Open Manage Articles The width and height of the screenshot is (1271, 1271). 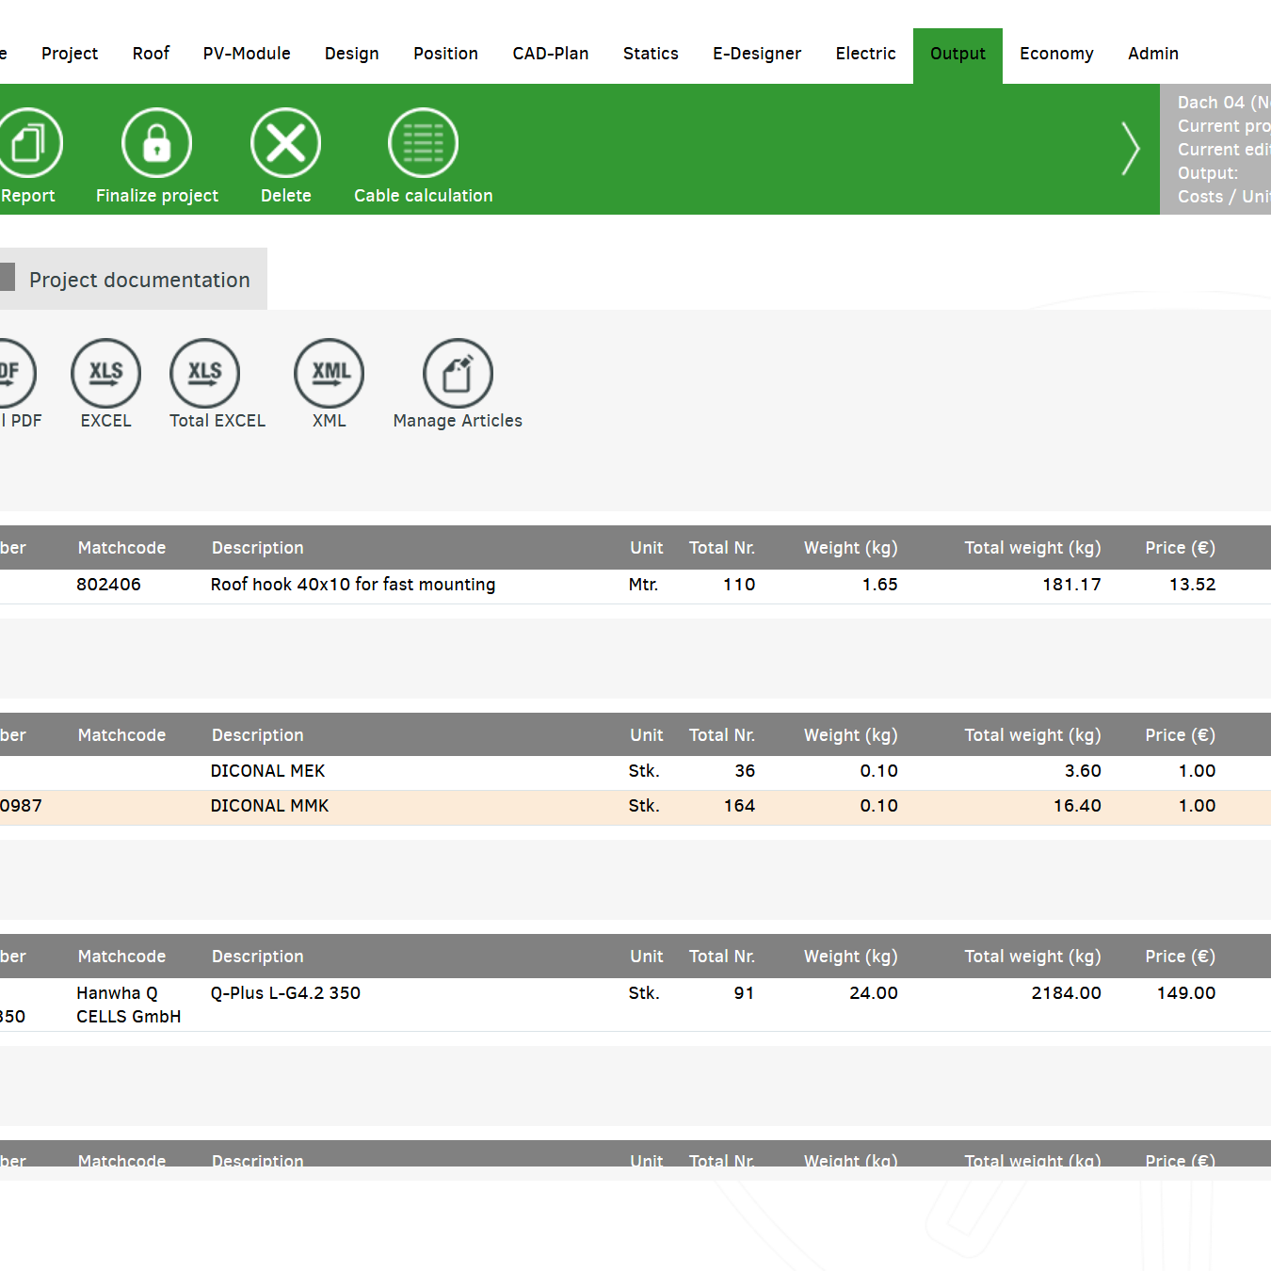coord(458,374)
